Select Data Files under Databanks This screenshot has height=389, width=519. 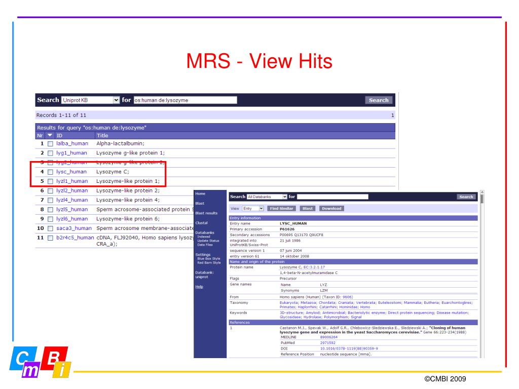[205, 245]
